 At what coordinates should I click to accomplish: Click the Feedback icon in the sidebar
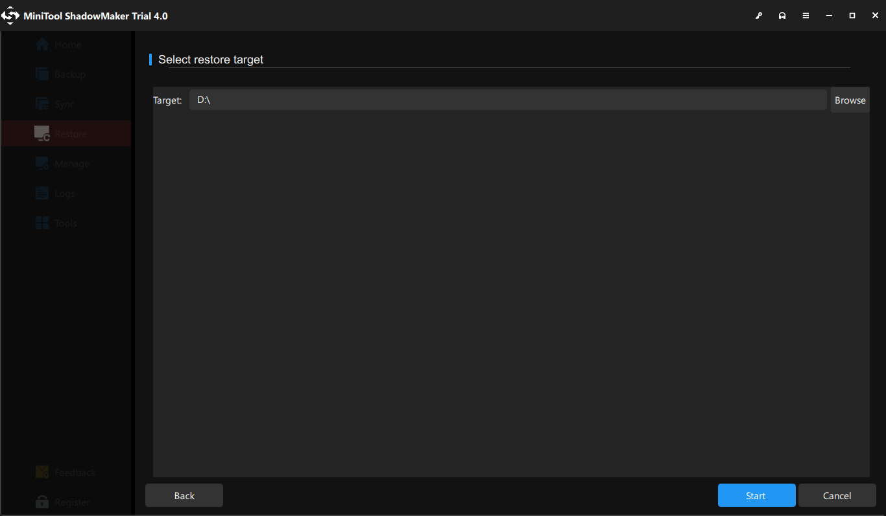point(42,473)
